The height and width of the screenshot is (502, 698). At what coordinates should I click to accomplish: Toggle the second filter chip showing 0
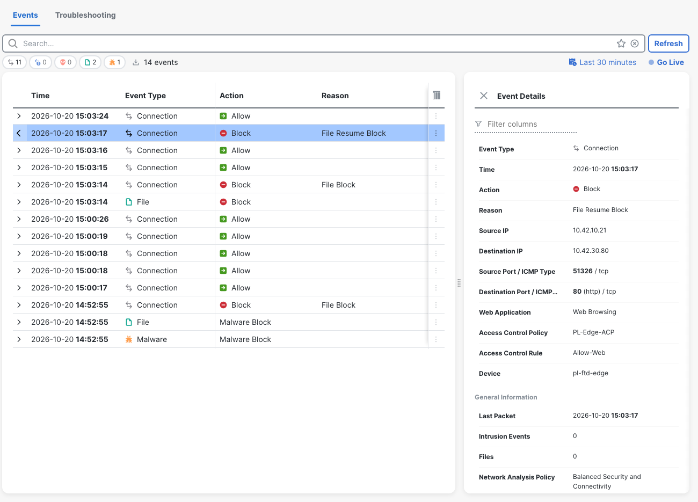pos(40,62)
